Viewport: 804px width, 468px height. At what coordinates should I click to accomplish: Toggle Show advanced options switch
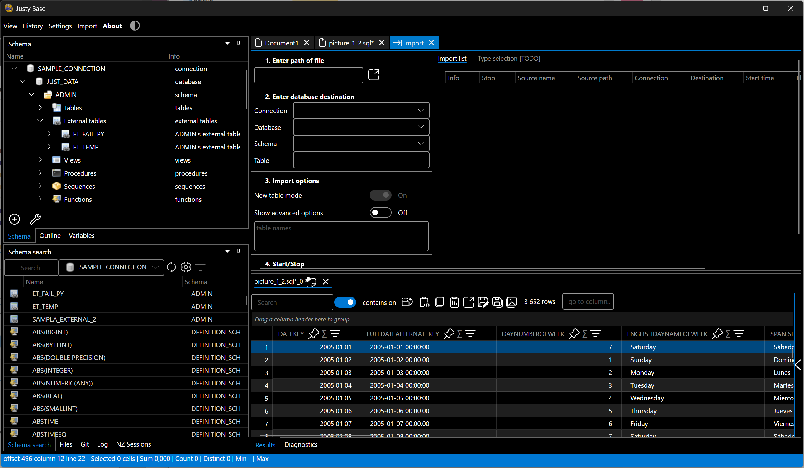point(380,213)
